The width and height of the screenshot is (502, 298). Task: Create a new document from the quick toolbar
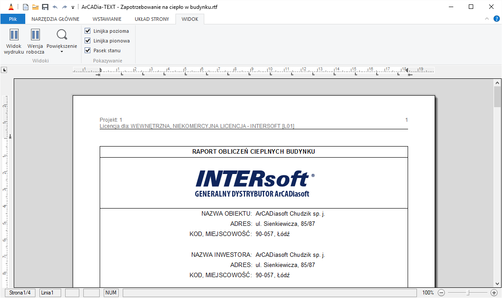[26, 7]
